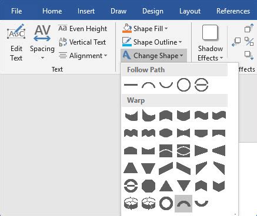Select the circle follow path shape
The height and width of the screenshot is (216, 257).
click(x=183, y=85)
